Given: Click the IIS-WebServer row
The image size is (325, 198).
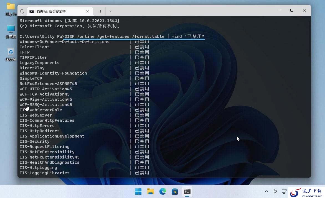Looking at the screenshot, I should (x=84, y=115).
